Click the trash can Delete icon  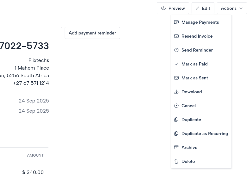pos(176,161)
